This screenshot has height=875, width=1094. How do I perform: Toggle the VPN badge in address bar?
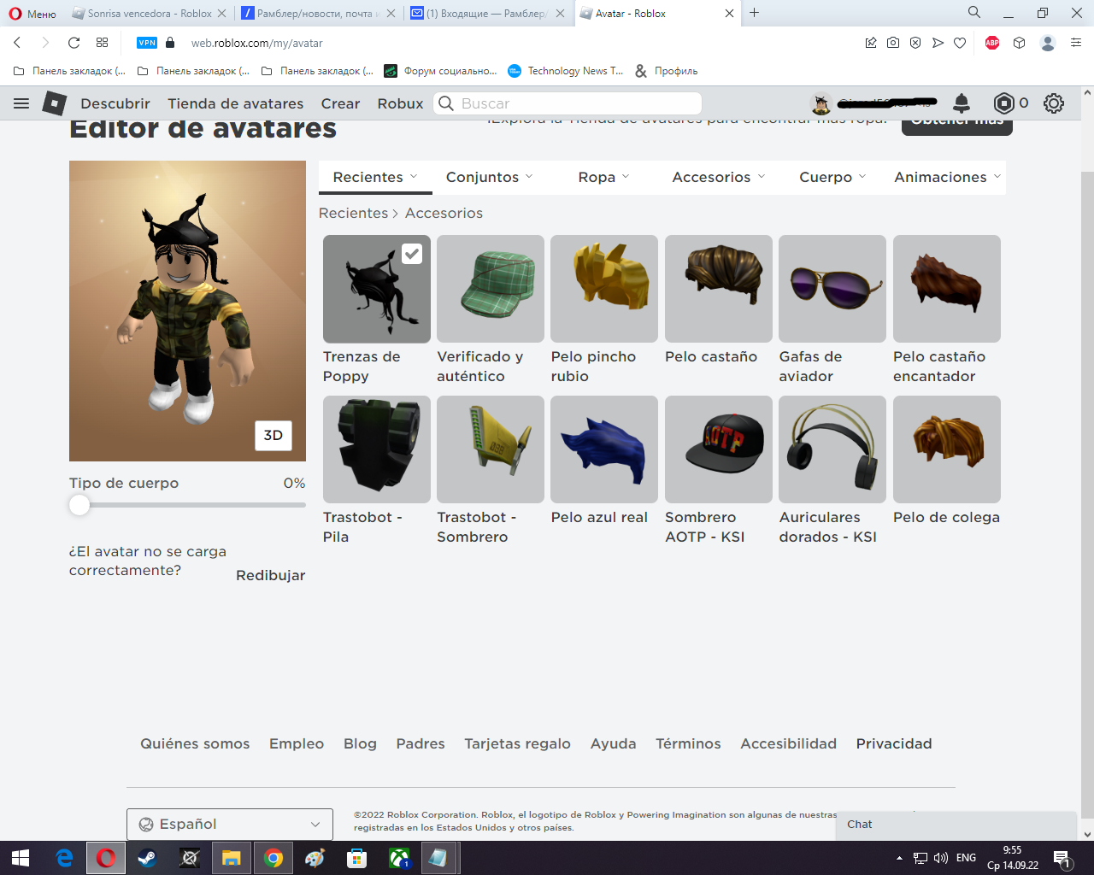point(147,43)
